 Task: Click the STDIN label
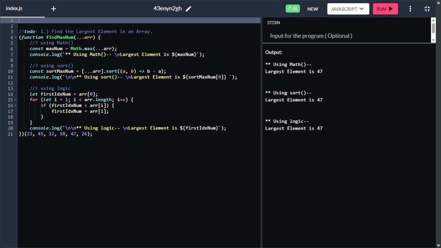pos(273,22)
